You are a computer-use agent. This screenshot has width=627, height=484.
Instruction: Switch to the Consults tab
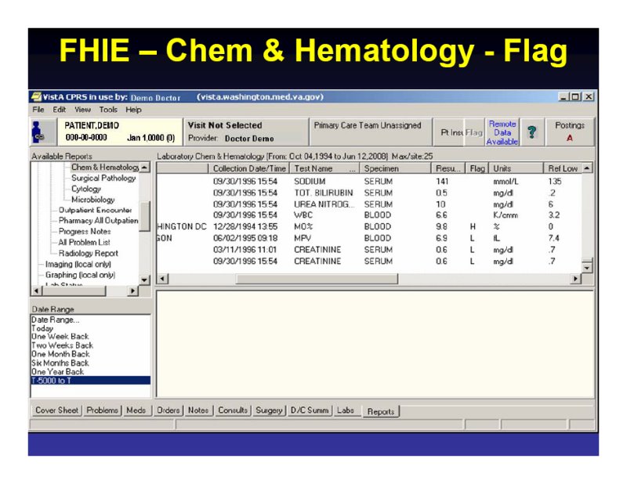233,410
